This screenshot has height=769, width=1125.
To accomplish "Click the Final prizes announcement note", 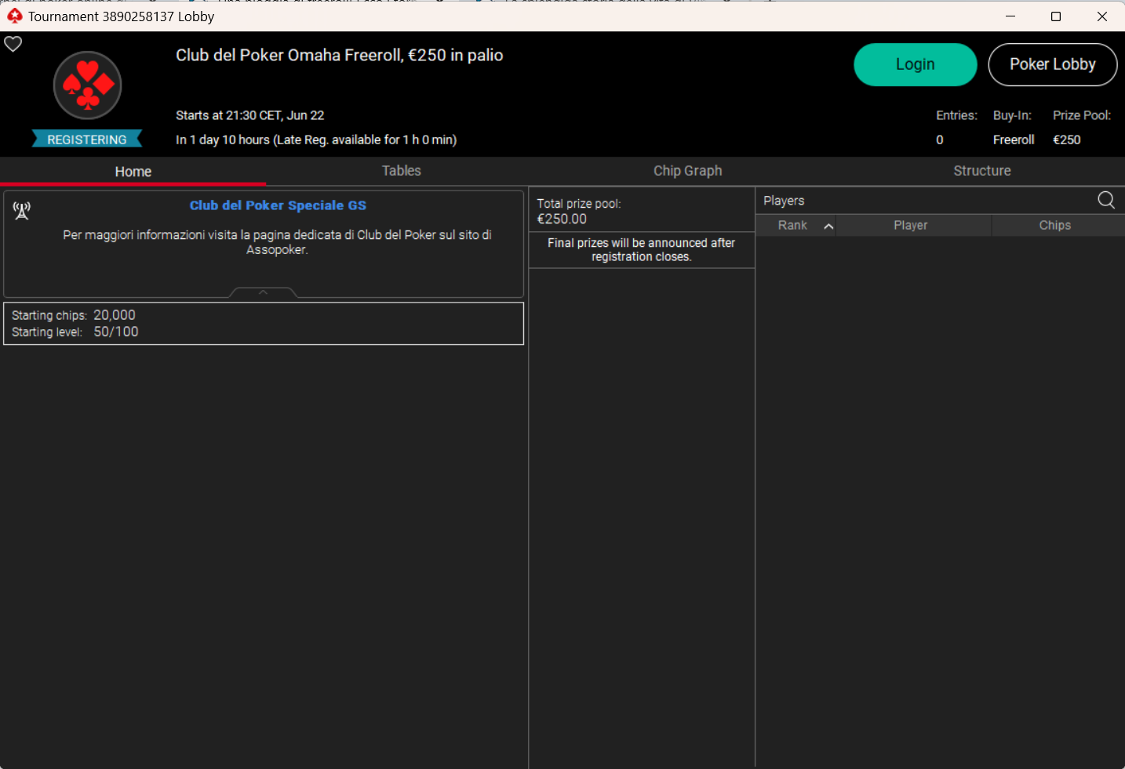I will coord(641,250).
